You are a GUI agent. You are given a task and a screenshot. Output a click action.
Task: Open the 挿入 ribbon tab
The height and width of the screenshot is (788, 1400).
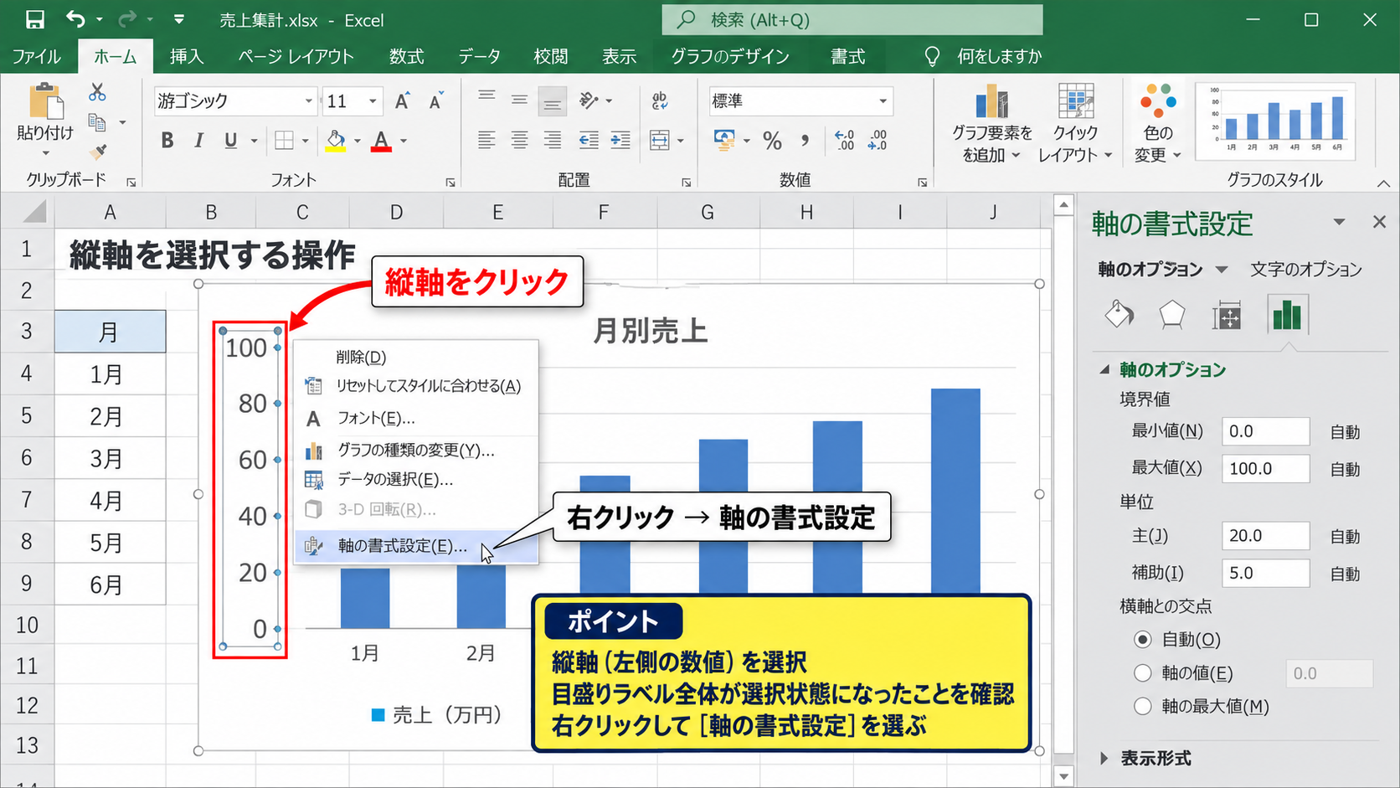pos(186,56)
